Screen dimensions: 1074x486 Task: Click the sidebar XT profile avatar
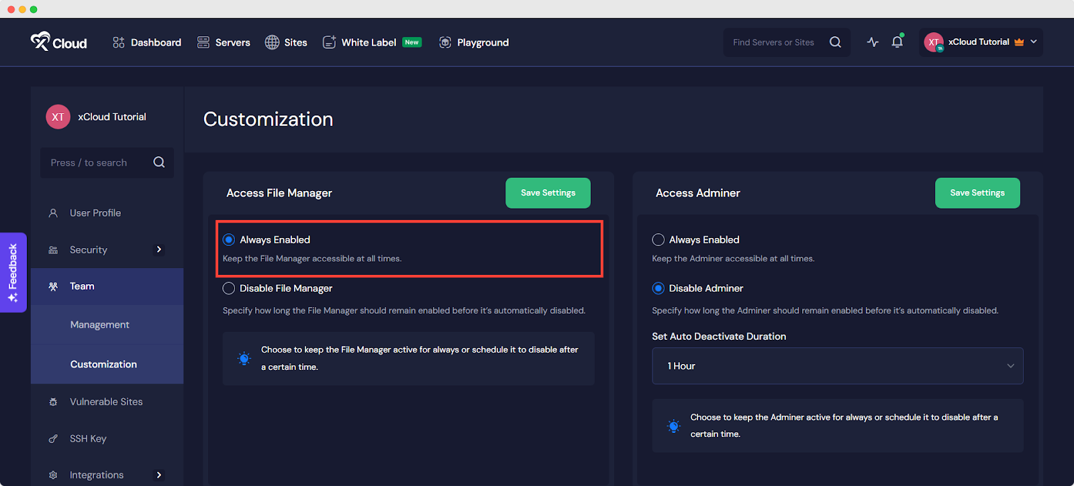[58, 117]
